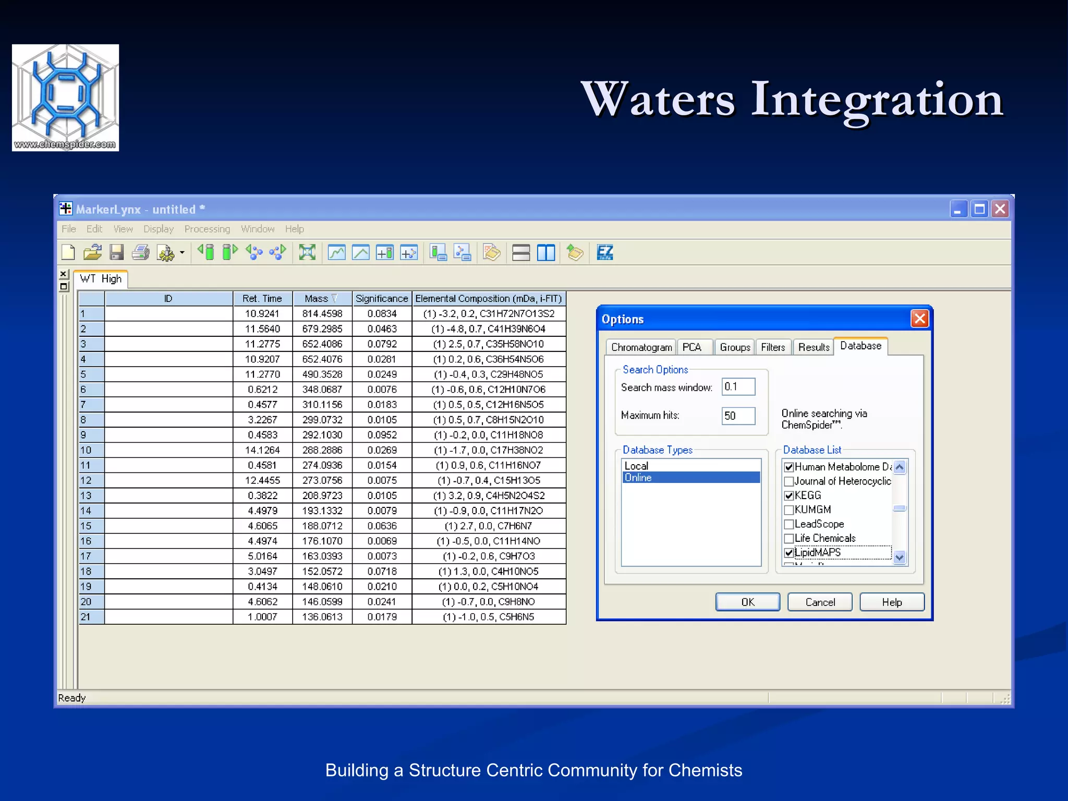Click the MarkerLynx title bar app icon
Screen dimensions: 1068x801
pos(66,209)
